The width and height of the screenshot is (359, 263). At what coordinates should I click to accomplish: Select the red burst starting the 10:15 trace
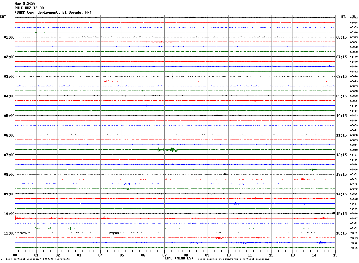click(18, 218)
